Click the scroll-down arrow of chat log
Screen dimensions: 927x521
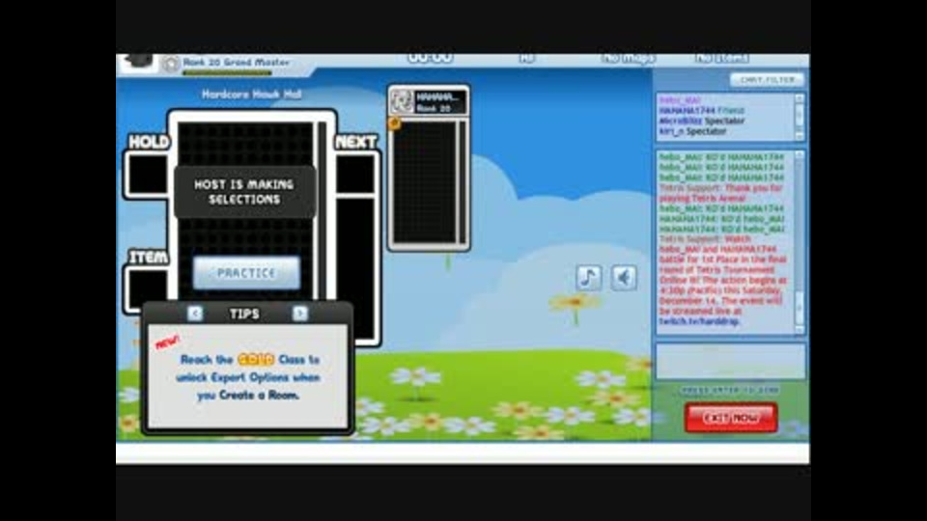[x=800, y=329]
